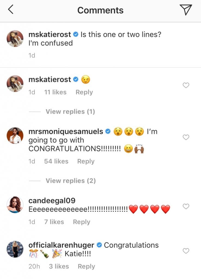The height and width of the screenshot is (279, 201).
Task: Select the Comments header title
Action: pos(100,10)
